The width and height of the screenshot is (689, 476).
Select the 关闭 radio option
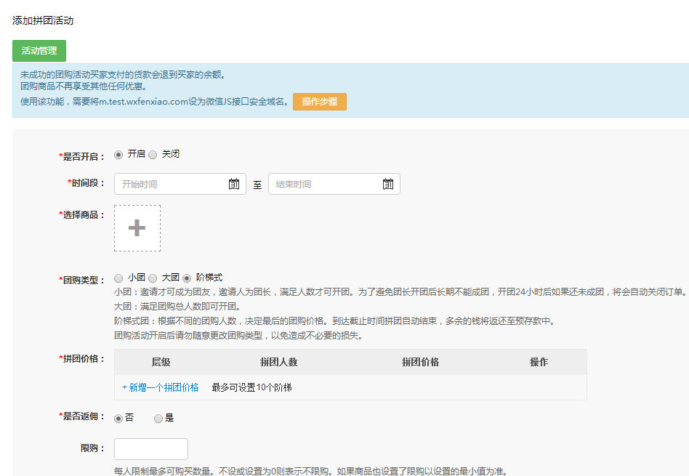tap(153, 155)
